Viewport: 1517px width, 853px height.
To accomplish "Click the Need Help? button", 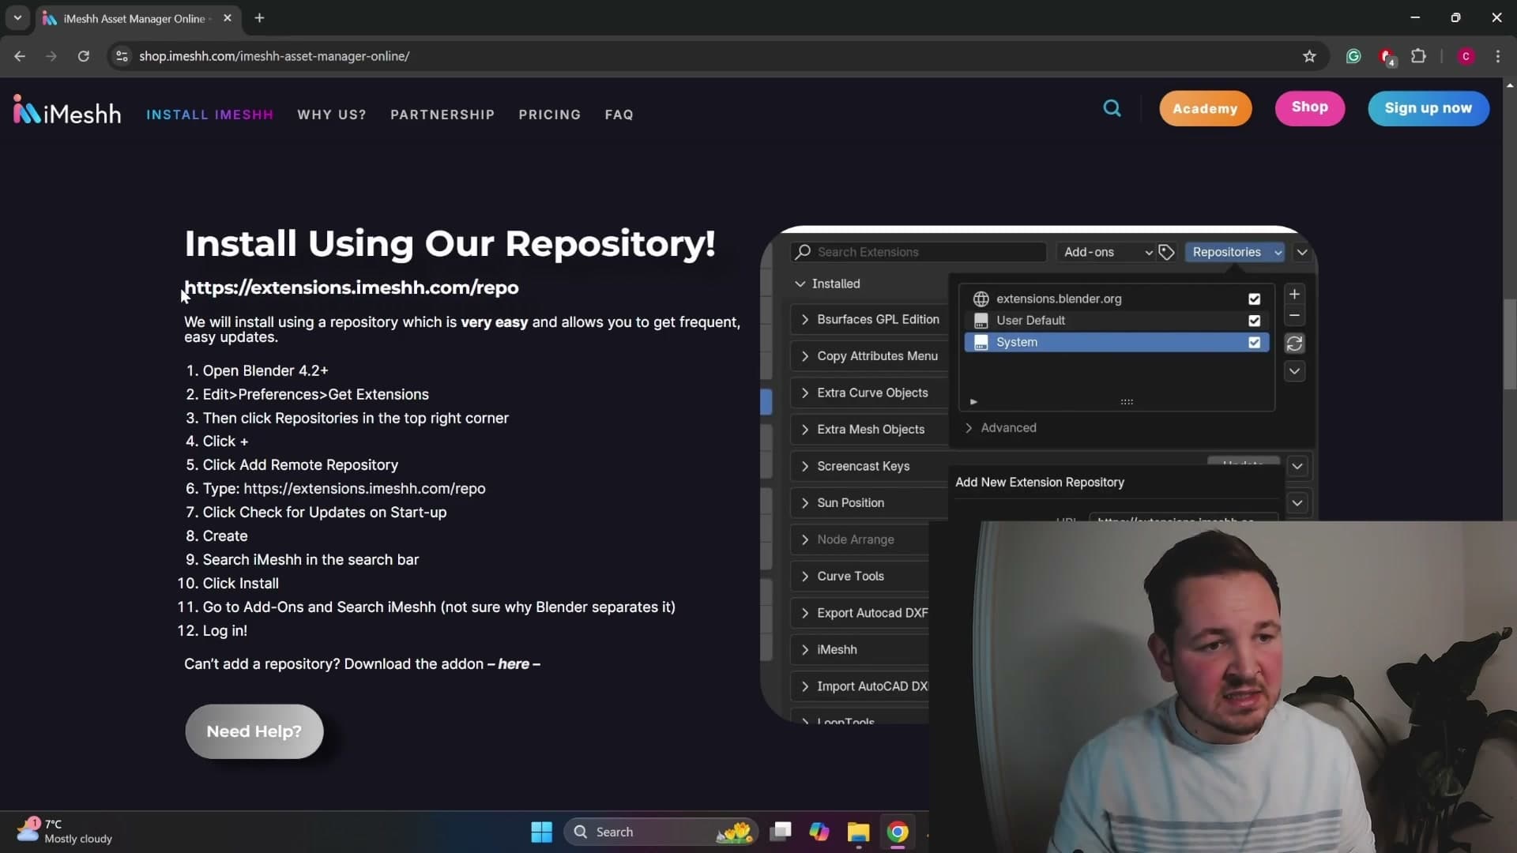I will 254,731.
